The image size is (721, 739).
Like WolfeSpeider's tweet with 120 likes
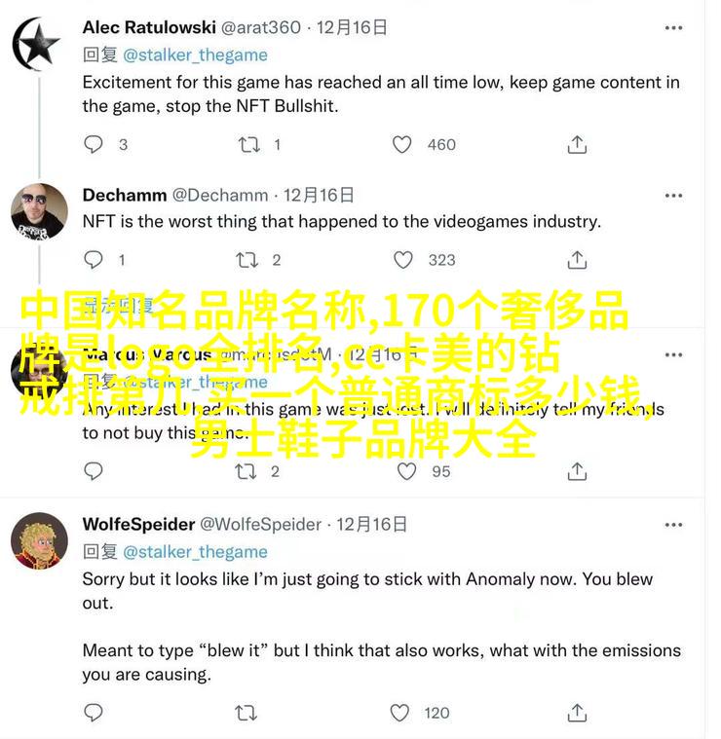coord(399,713)
